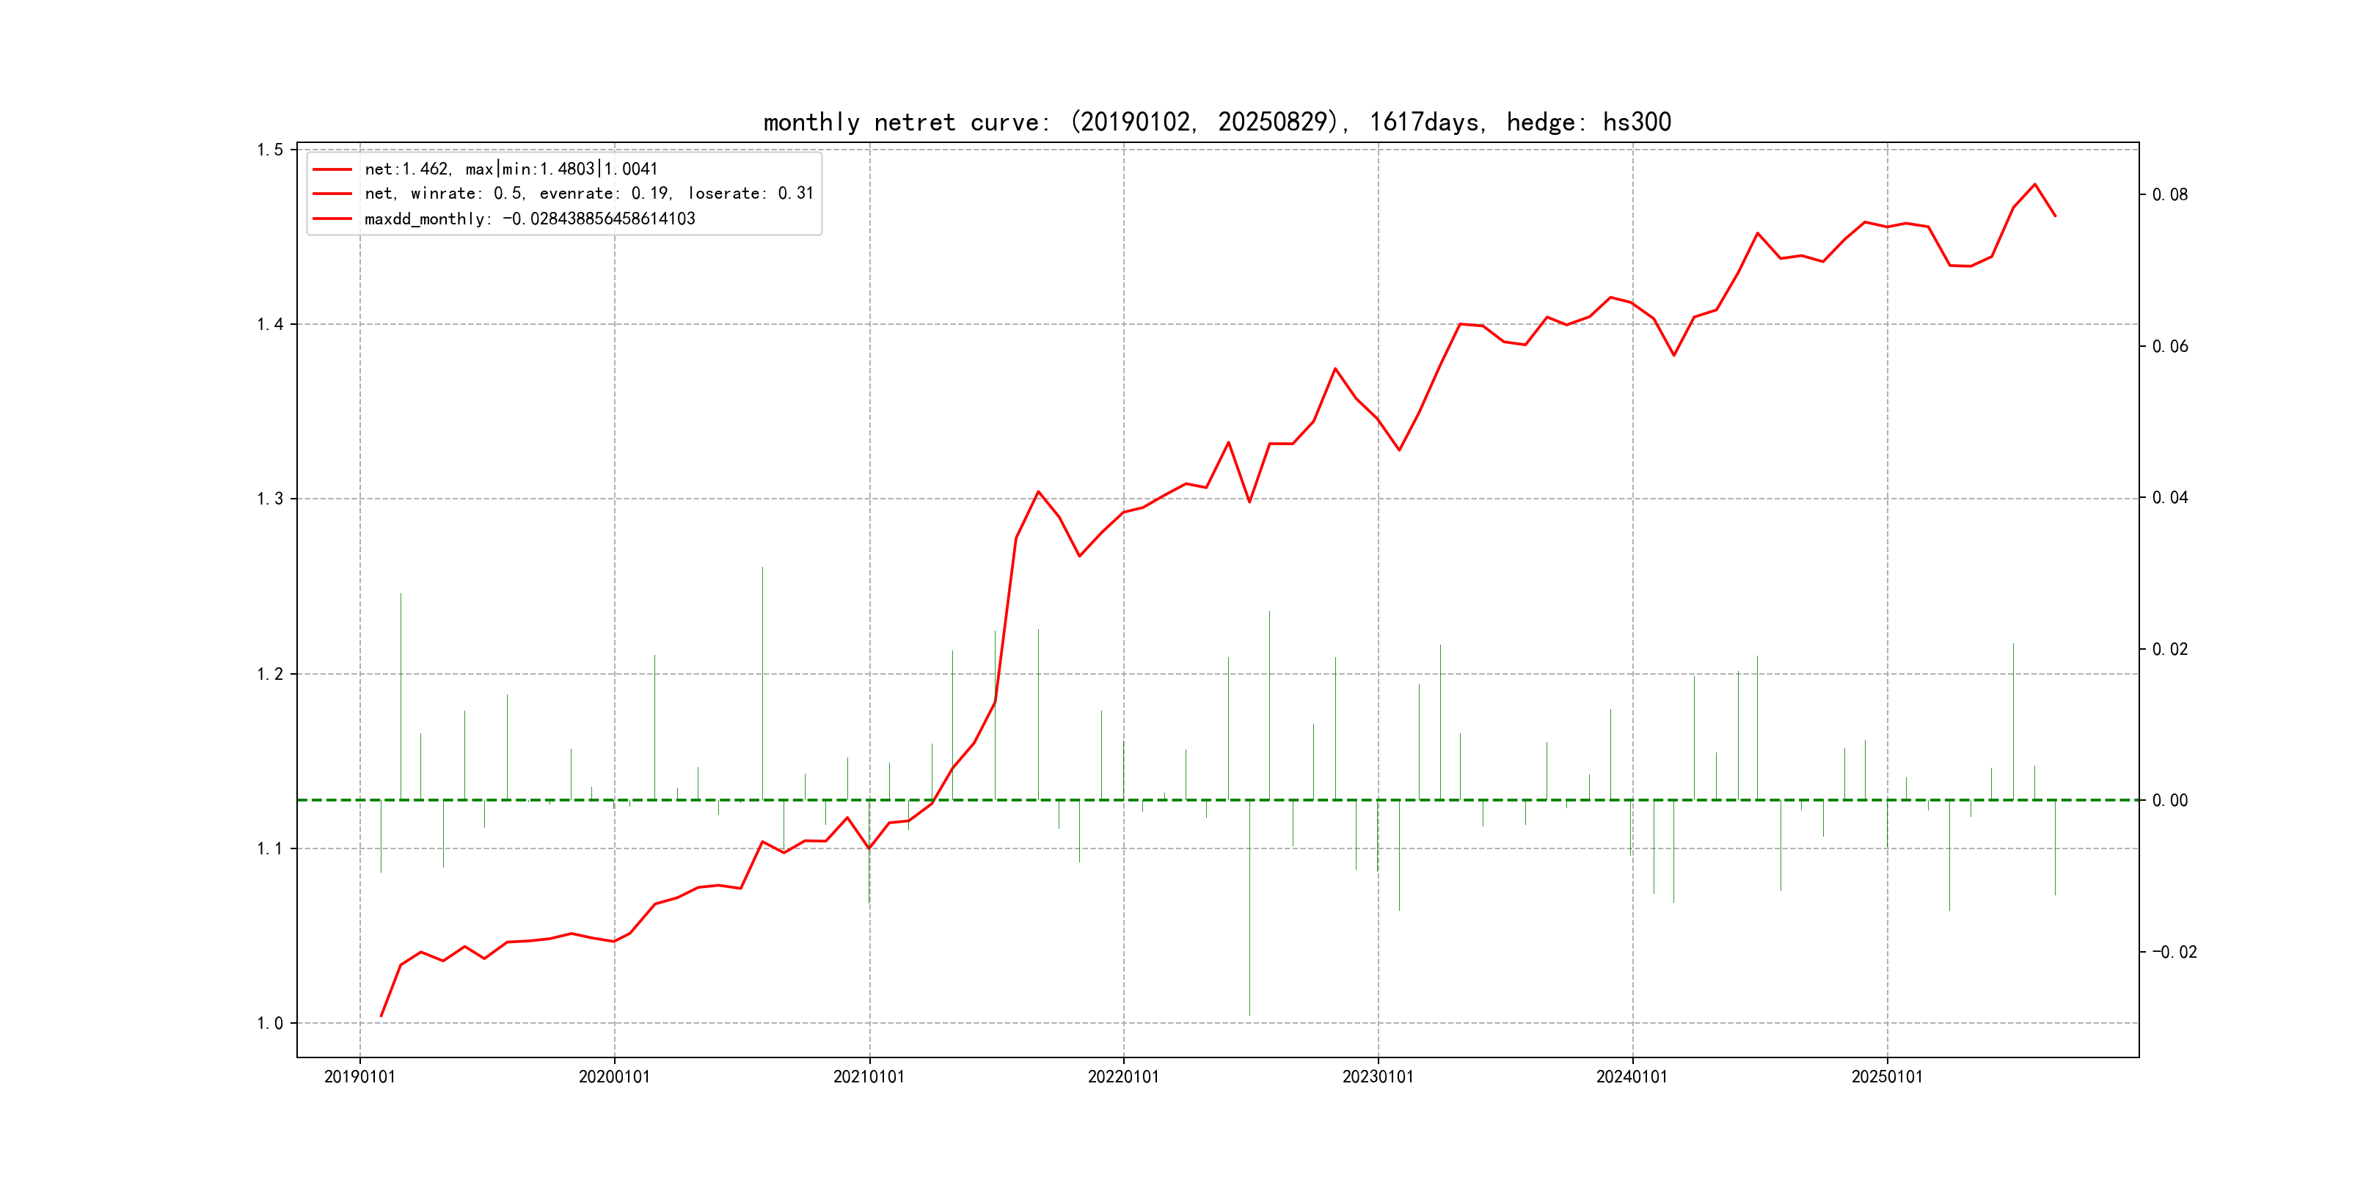Viewport: 2377px width, 1188px height.
Task: Click the 20190101 x-axis label
Action: pos(359,1077)
